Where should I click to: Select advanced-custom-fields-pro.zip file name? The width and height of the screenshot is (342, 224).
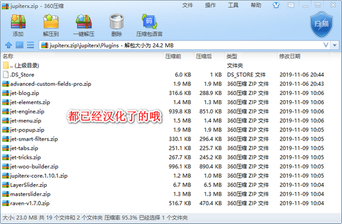pos(50,84)
